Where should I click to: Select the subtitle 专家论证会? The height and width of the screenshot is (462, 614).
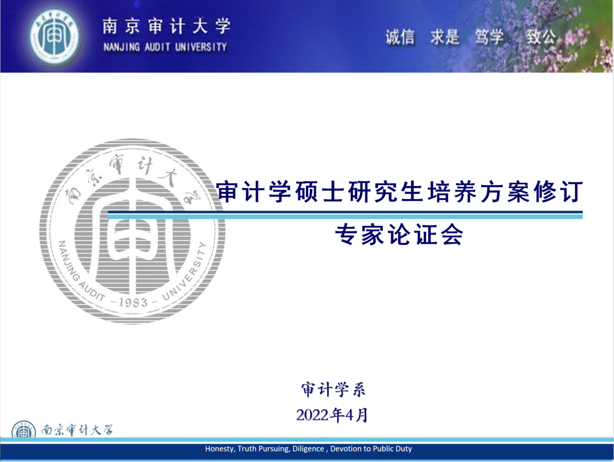click(x=398, y=235)
